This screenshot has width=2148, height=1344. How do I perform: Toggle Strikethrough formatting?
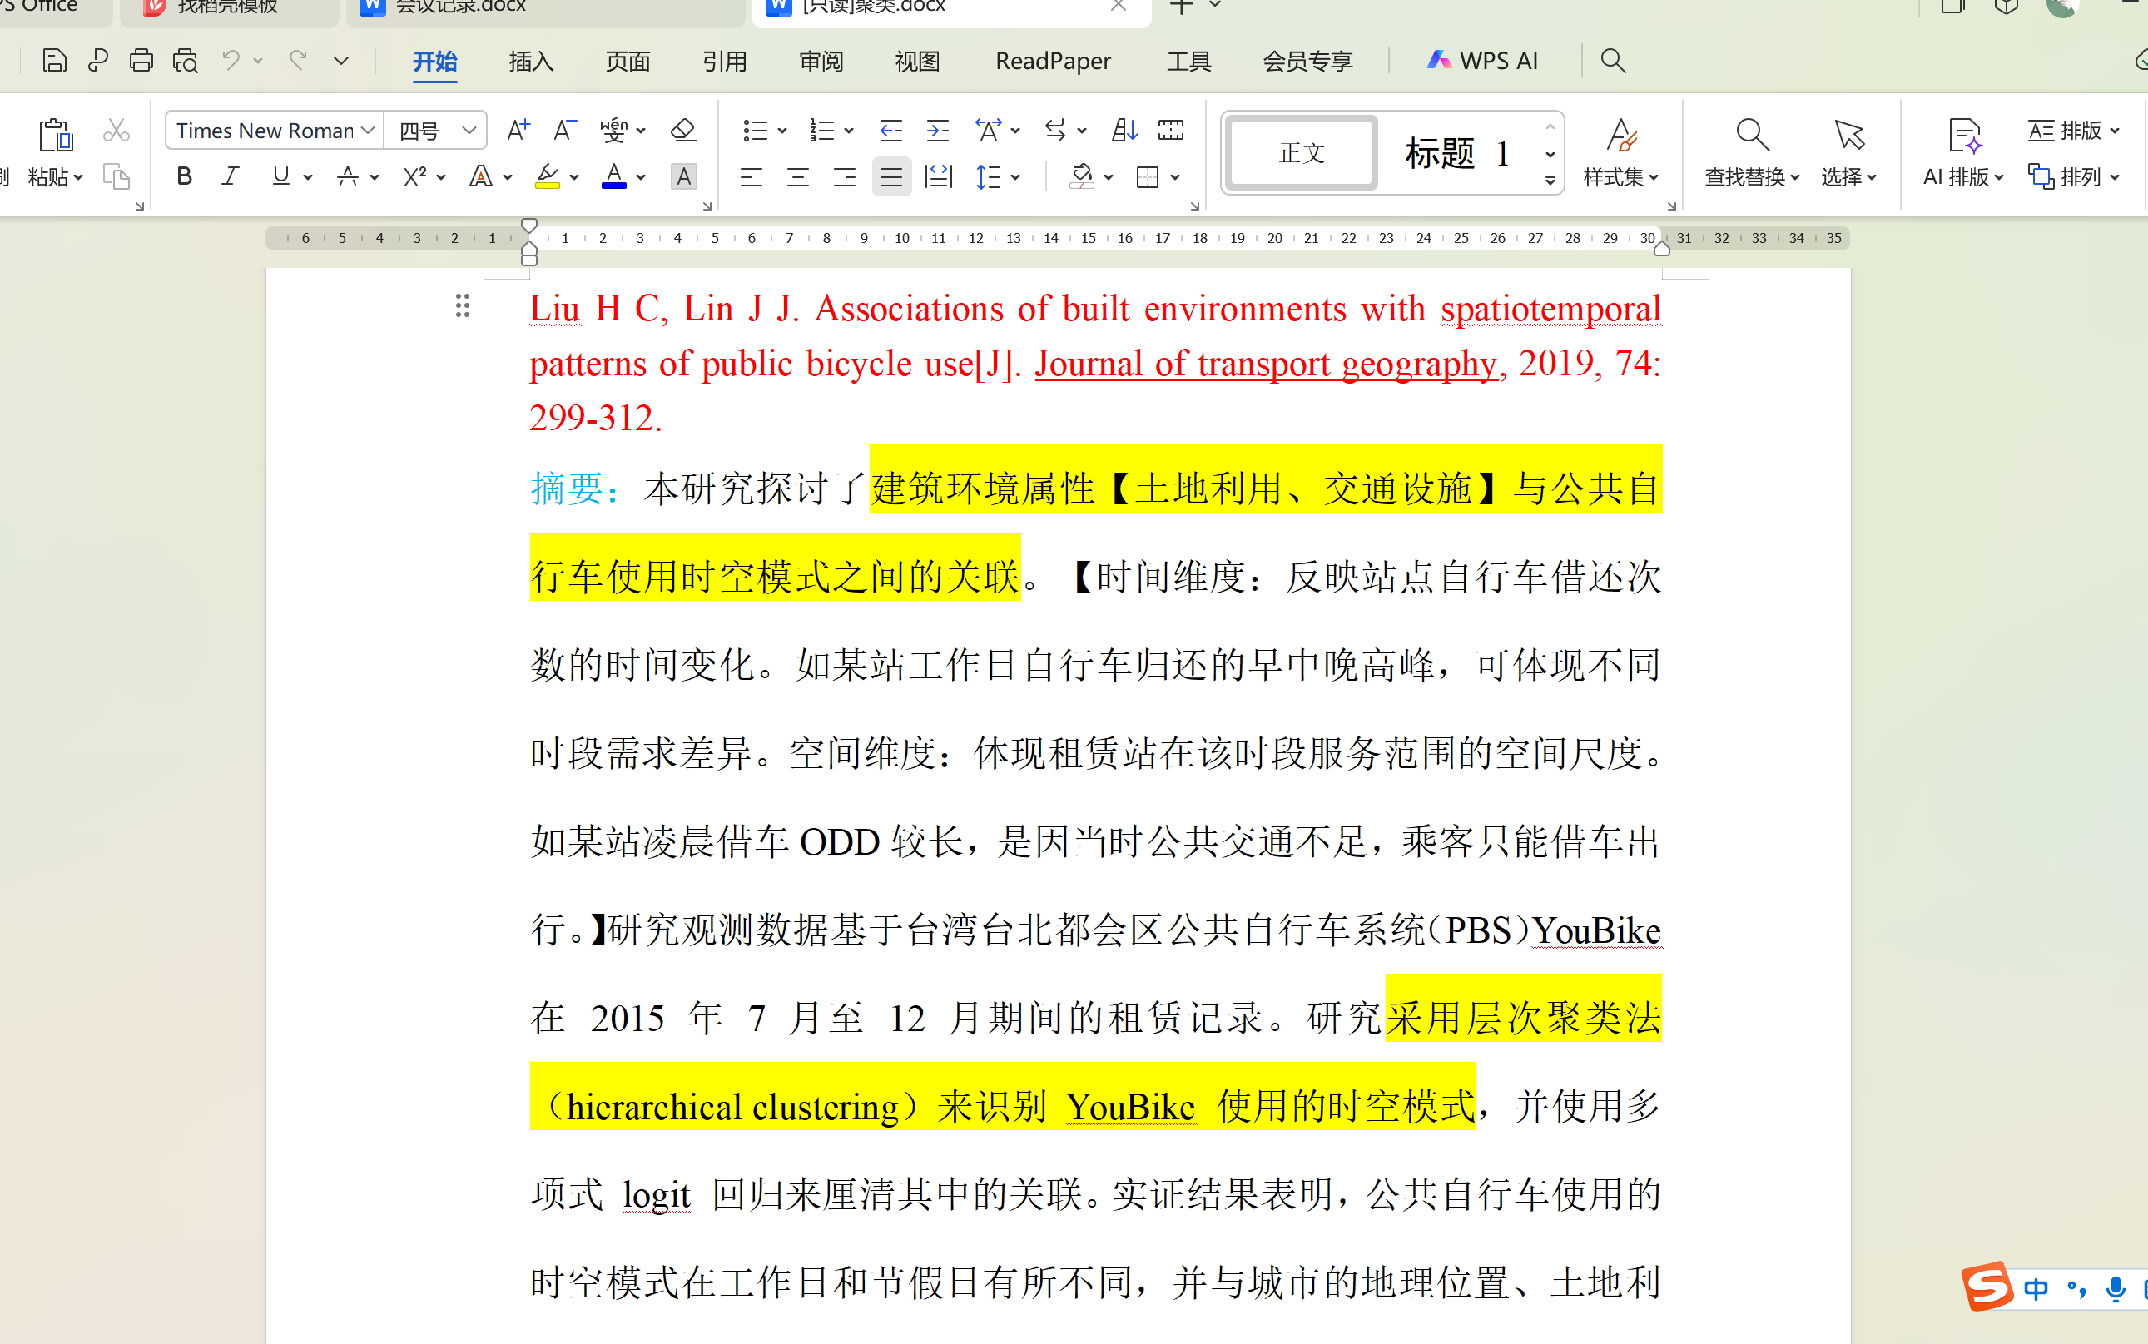click(348, 176)
